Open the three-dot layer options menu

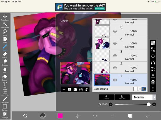click(153, 89)
